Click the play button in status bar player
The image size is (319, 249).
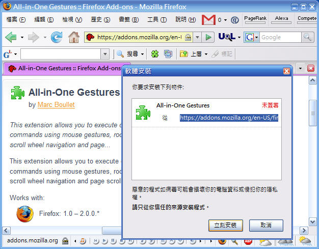click(x=104, y=241)
